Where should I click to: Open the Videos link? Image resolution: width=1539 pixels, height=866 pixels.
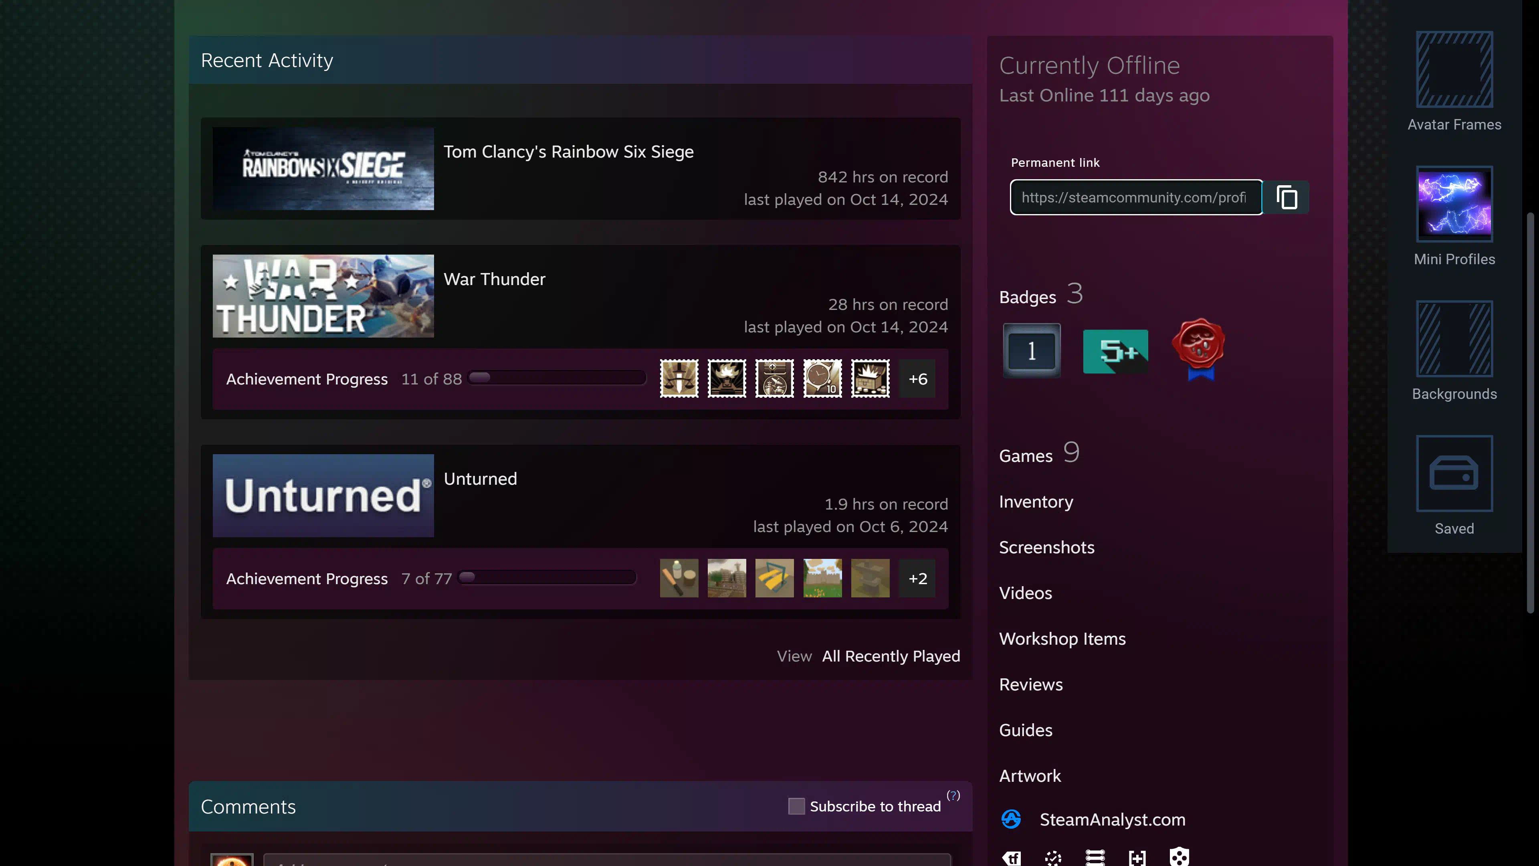[1025, 593]
